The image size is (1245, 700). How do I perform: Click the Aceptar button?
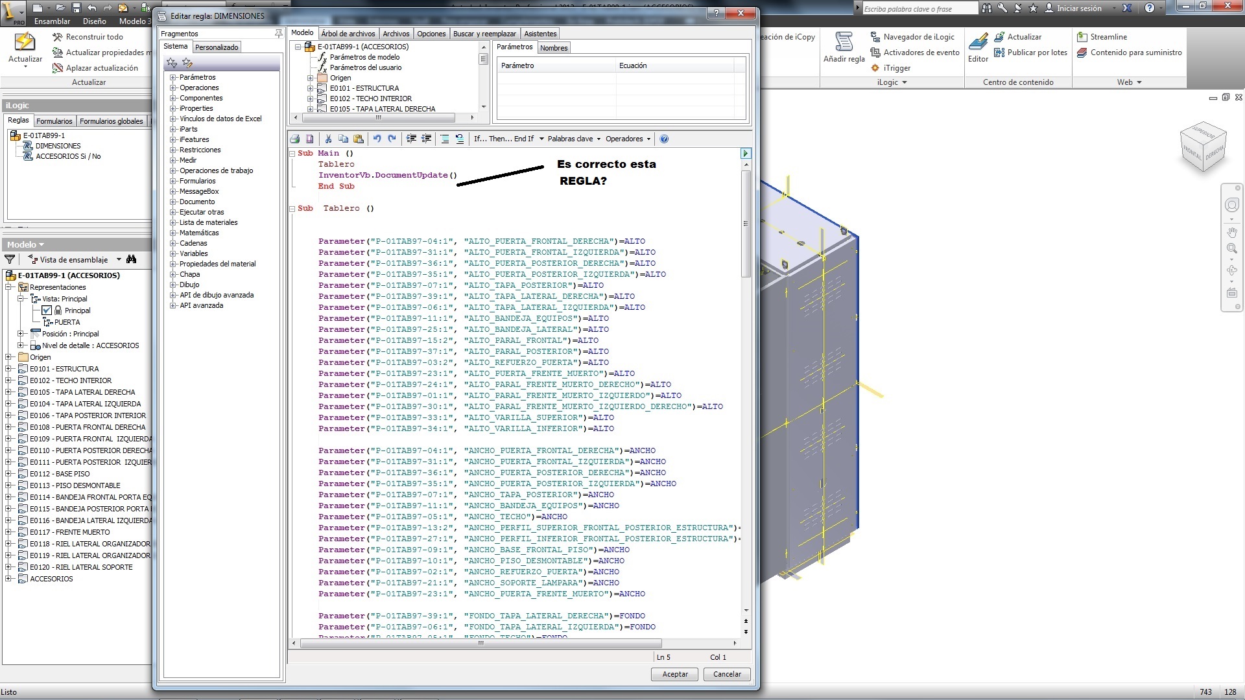pyautogui.click(x=674, y=674)
